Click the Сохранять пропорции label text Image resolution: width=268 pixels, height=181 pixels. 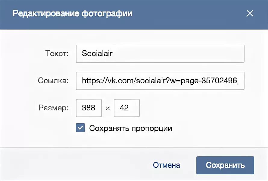tap(131, 128)
